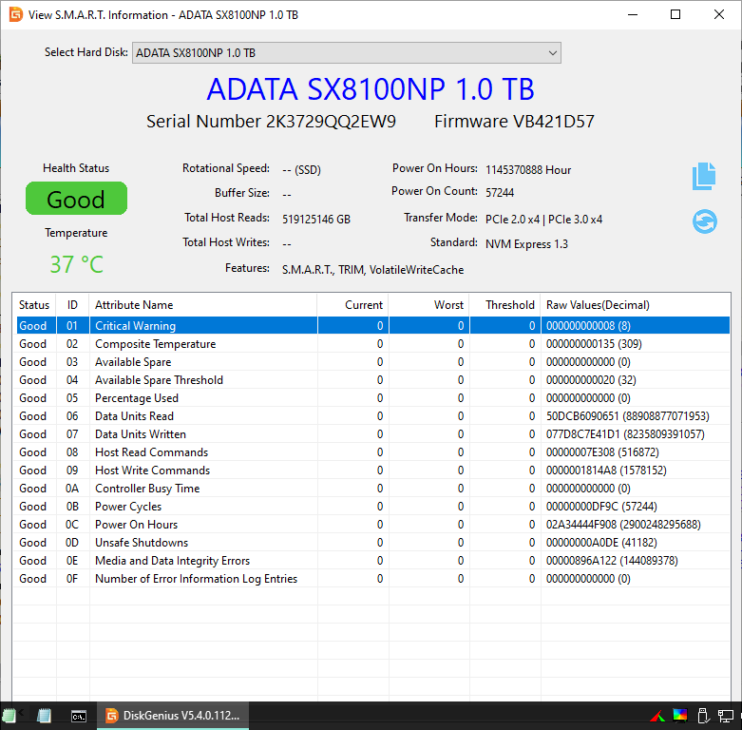Image resolution: width=742 pixels, height=730 pixels.
Task: Select the Composite Temperature row
Action: [x=372, y=344]
